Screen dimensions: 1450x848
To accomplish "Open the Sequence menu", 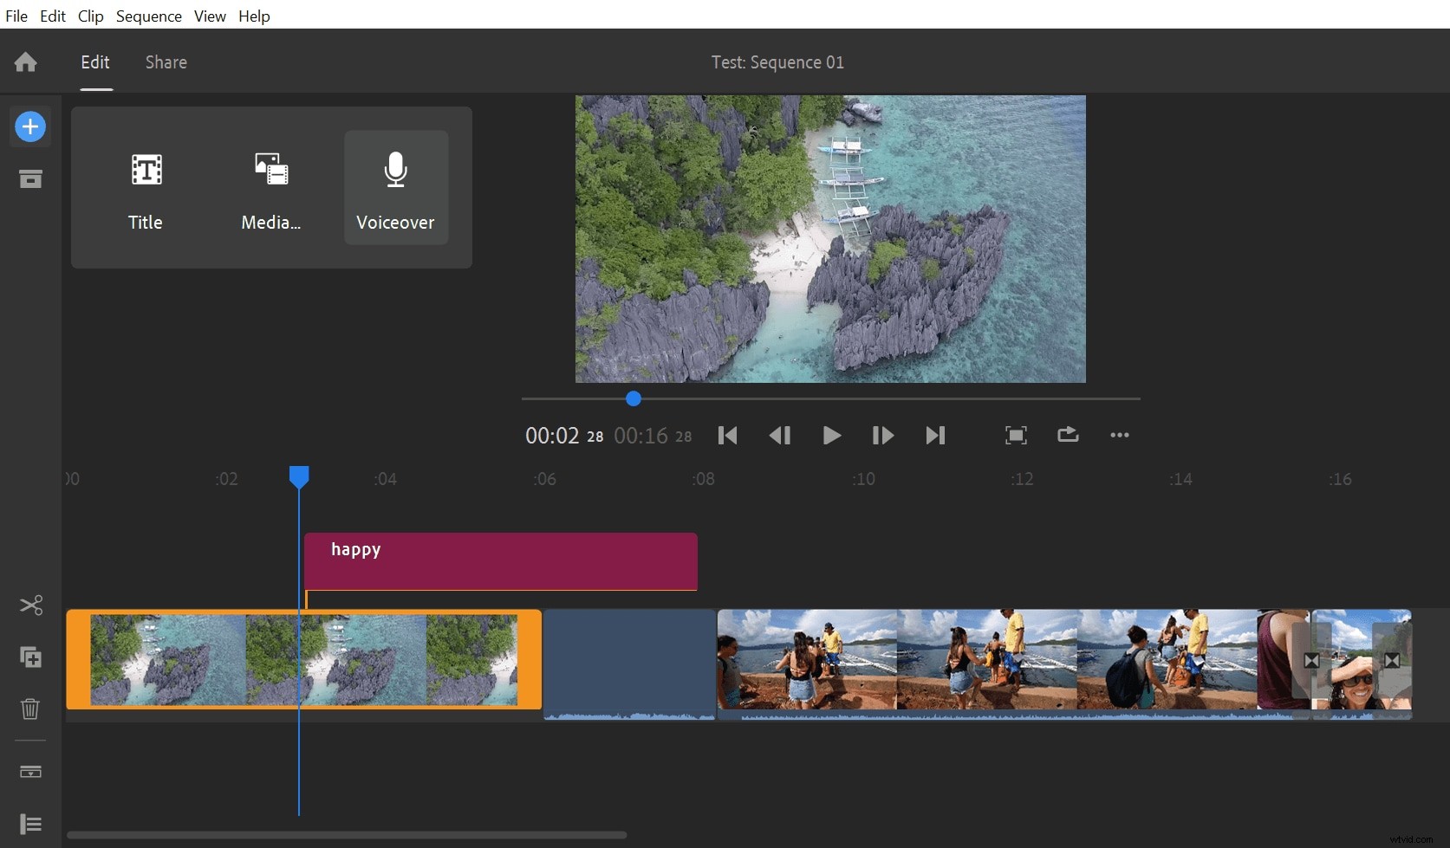I will pos(148,16).
